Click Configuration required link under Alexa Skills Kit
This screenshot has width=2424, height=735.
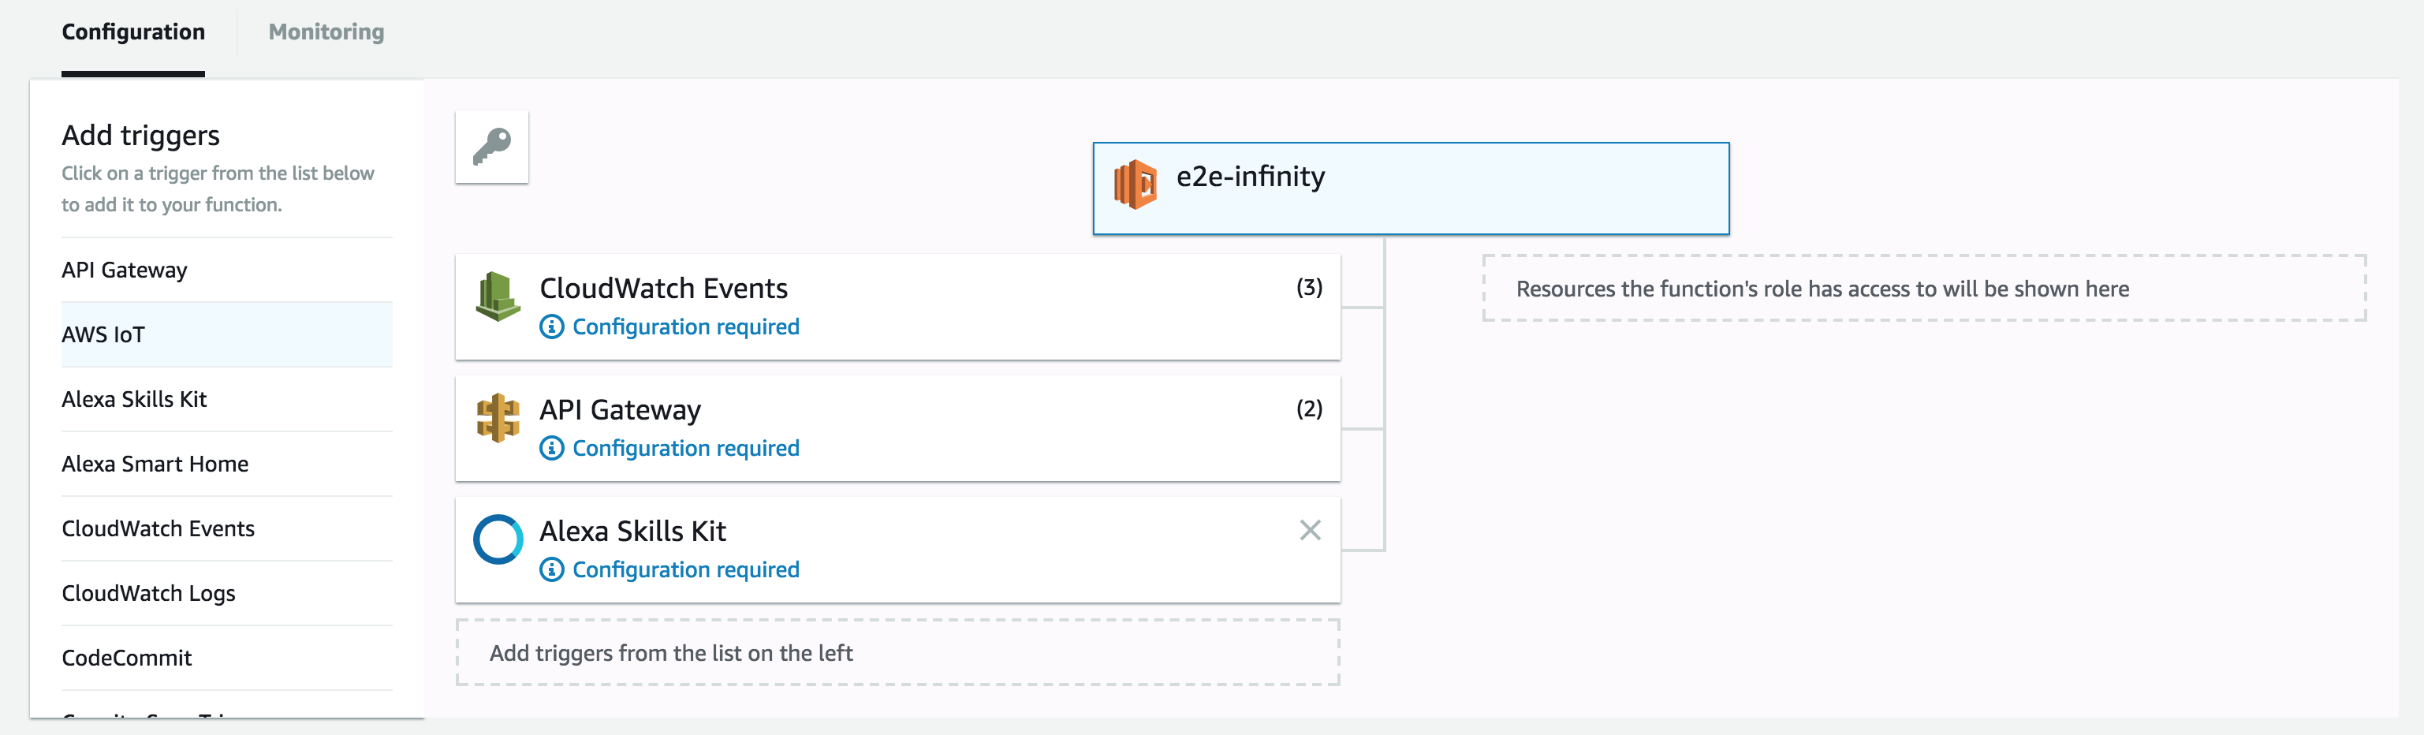click(x=686, y=569)
